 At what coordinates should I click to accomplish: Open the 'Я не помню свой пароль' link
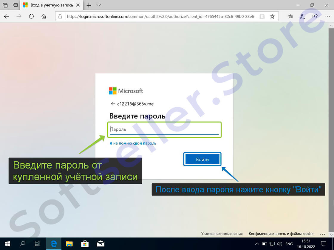pos(133,143)
